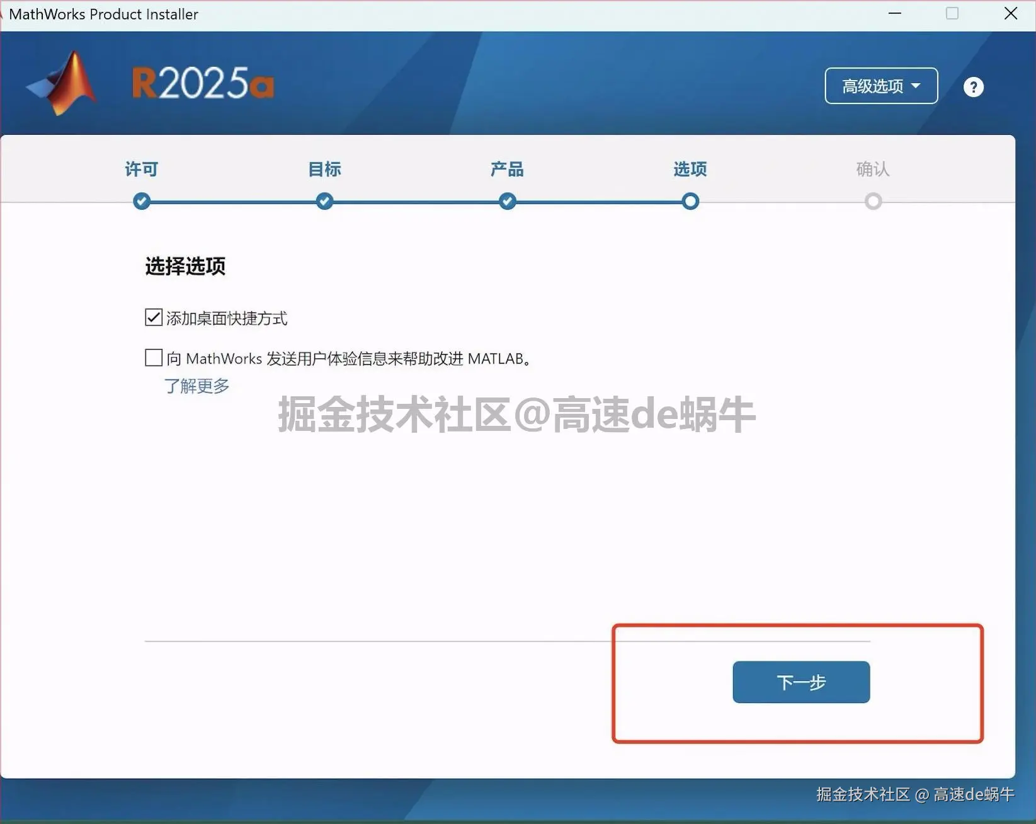Click the 产品 step checkmark icon
The width and height of the screenshot is (1036, 824).
(x=506, y=201)
